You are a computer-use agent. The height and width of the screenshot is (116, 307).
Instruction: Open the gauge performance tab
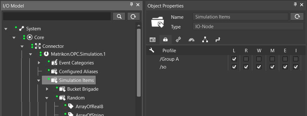(191, 40)
